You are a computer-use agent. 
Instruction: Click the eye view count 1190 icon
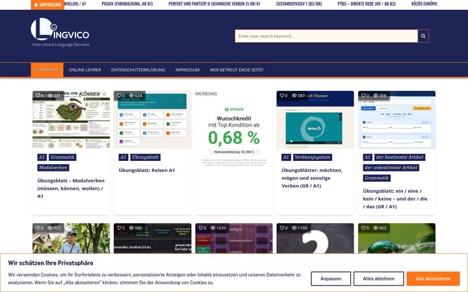pyautogui.click(x=294, y=228)
